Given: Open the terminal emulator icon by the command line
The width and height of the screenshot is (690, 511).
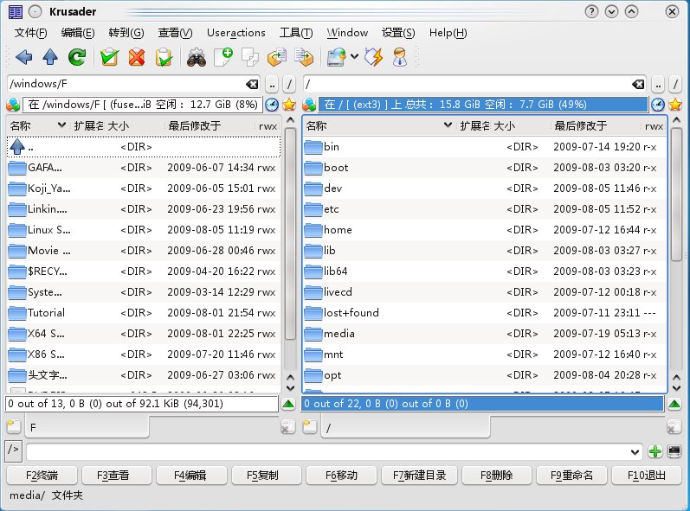Looking at the screenshot, I should [674, 451].
